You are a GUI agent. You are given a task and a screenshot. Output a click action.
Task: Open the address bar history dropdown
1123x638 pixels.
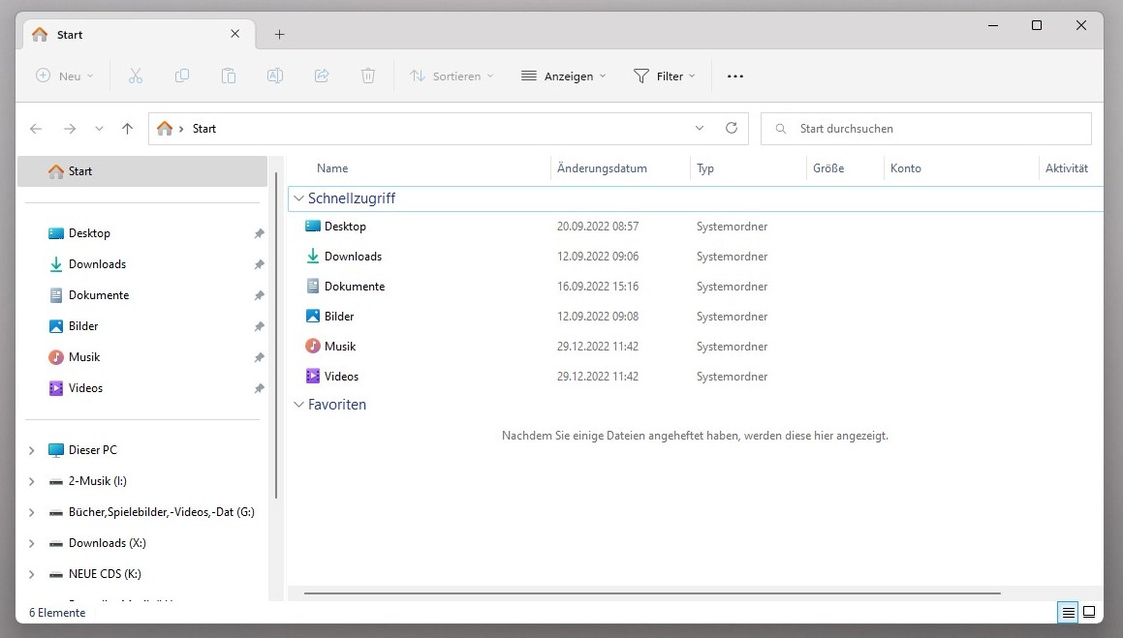point(700,128)
